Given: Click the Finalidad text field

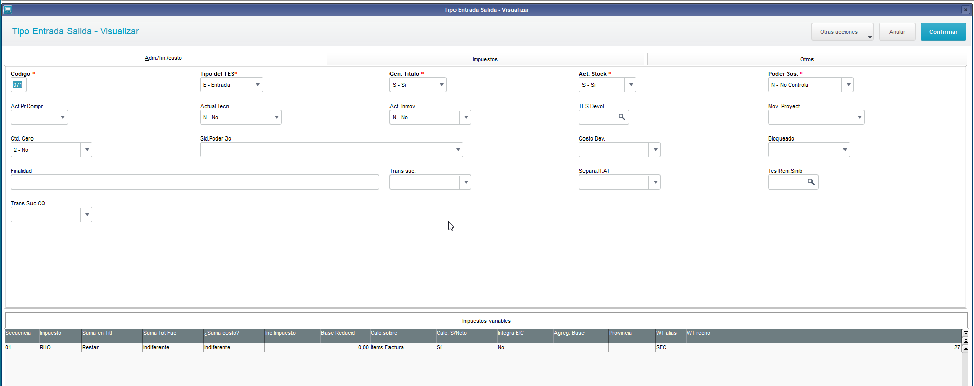Looking at the screenshot, I should coord(195,182).
